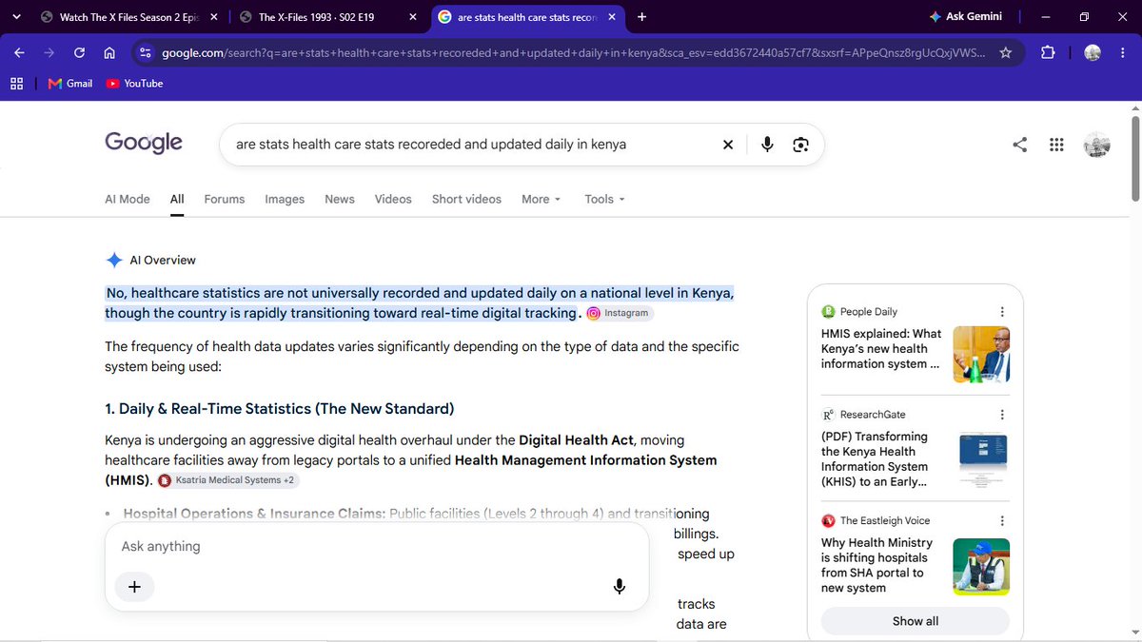Expand the Tools dropdown
The width and height of the screenshot is (1142, 642).
click(x=605, y=199)
